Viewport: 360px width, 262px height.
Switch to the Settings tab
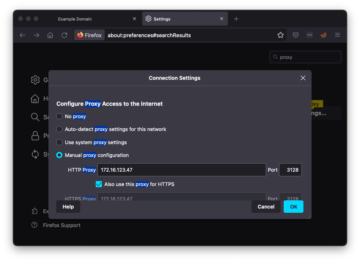(185, 19)
